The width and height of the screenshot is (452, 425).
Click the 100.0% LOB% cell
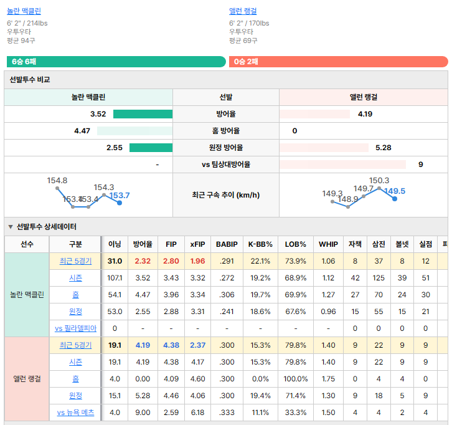(x=296, y=378)
